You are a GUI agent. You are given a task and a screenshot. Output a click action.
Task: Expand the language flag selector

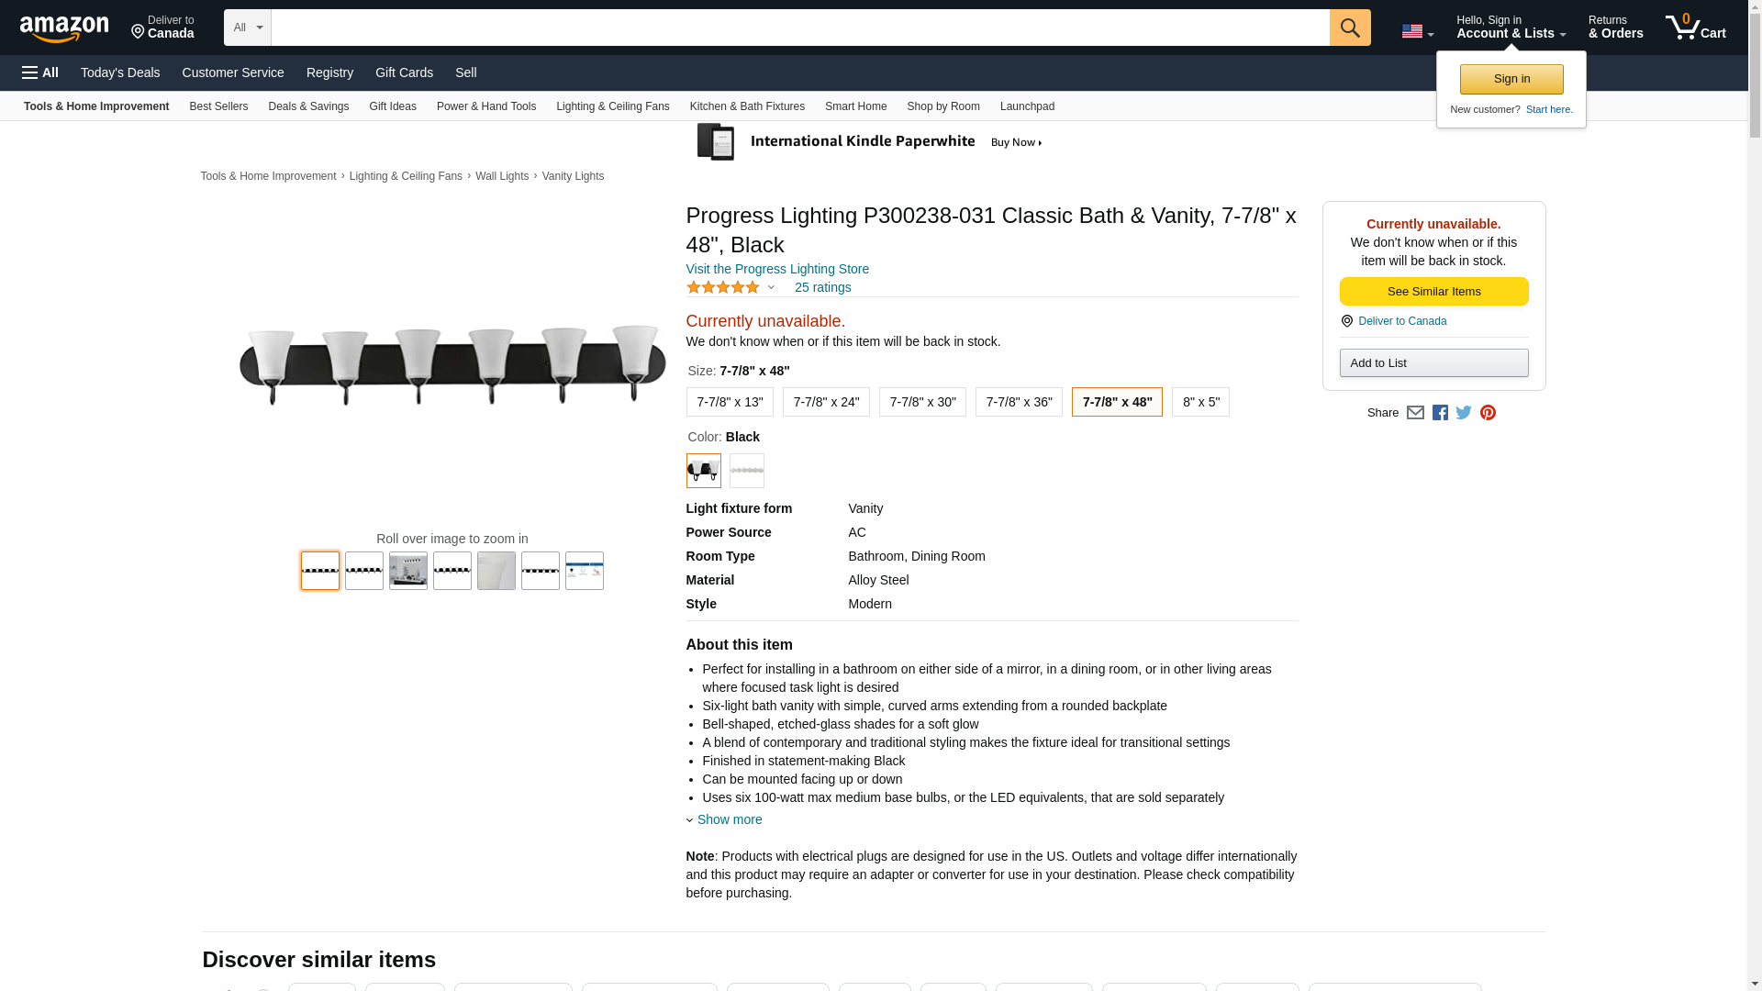coord(1417,32)
